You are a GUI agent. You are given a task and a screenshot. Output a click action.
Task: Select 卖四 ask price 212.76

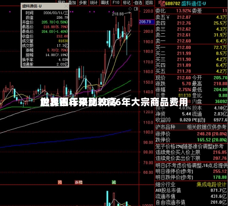[184, 23]
